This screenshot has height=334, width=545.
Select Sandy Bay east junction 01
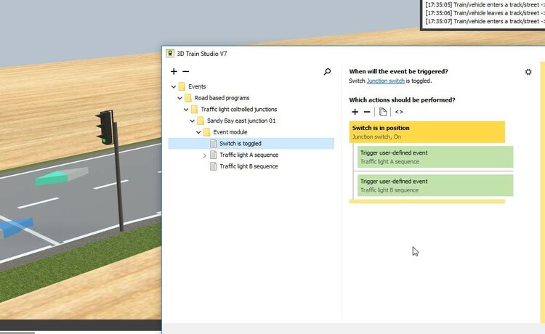tap(241, 121)
